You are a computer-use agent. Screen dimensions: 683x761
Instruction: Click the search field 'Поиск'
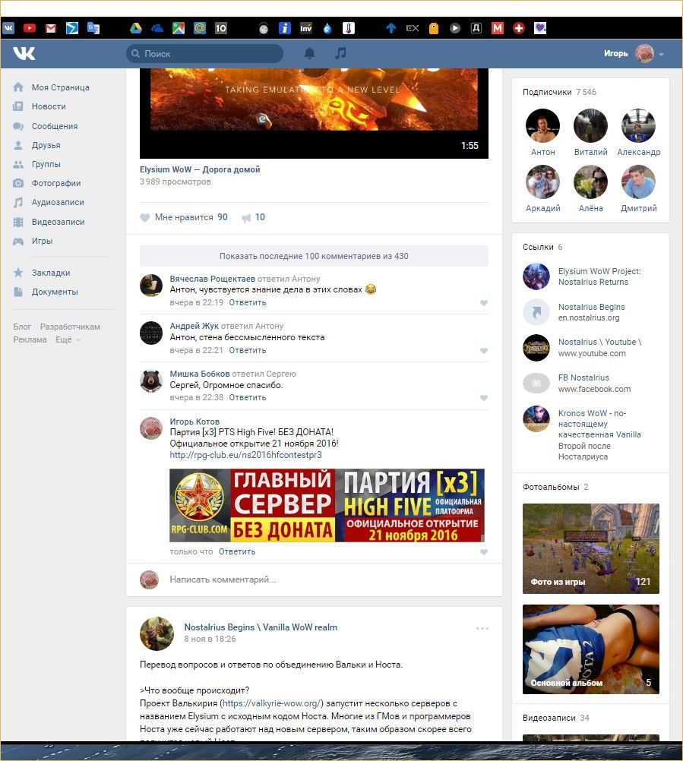pos(204,53)
